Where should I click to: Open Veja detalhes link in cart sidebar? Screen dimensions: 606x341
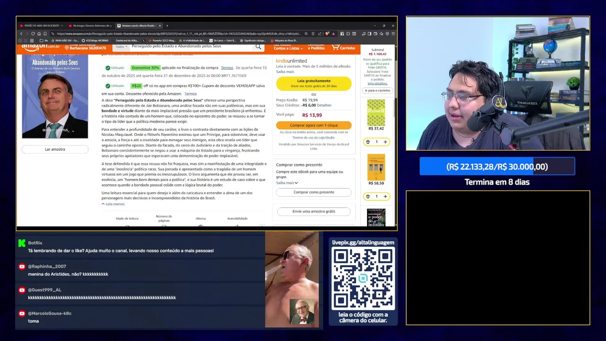tap(377, 83)
